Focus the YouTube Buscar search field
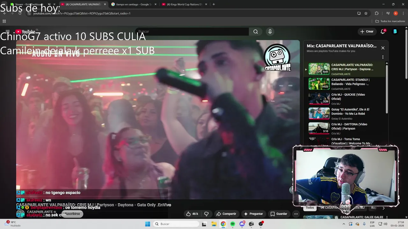 point(192,31)
